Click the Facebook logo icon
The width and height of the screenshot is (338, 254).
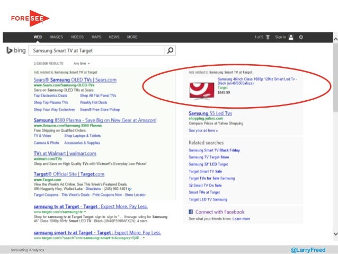(191, 212)
